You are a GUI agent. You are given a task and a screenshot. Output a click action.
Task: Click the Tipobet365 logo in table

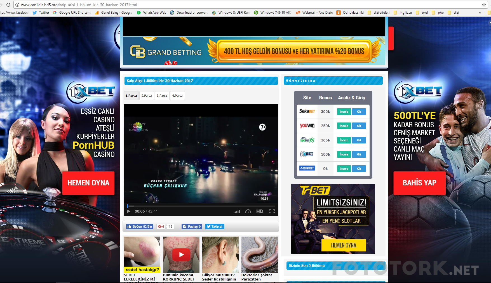pos(307,140)
